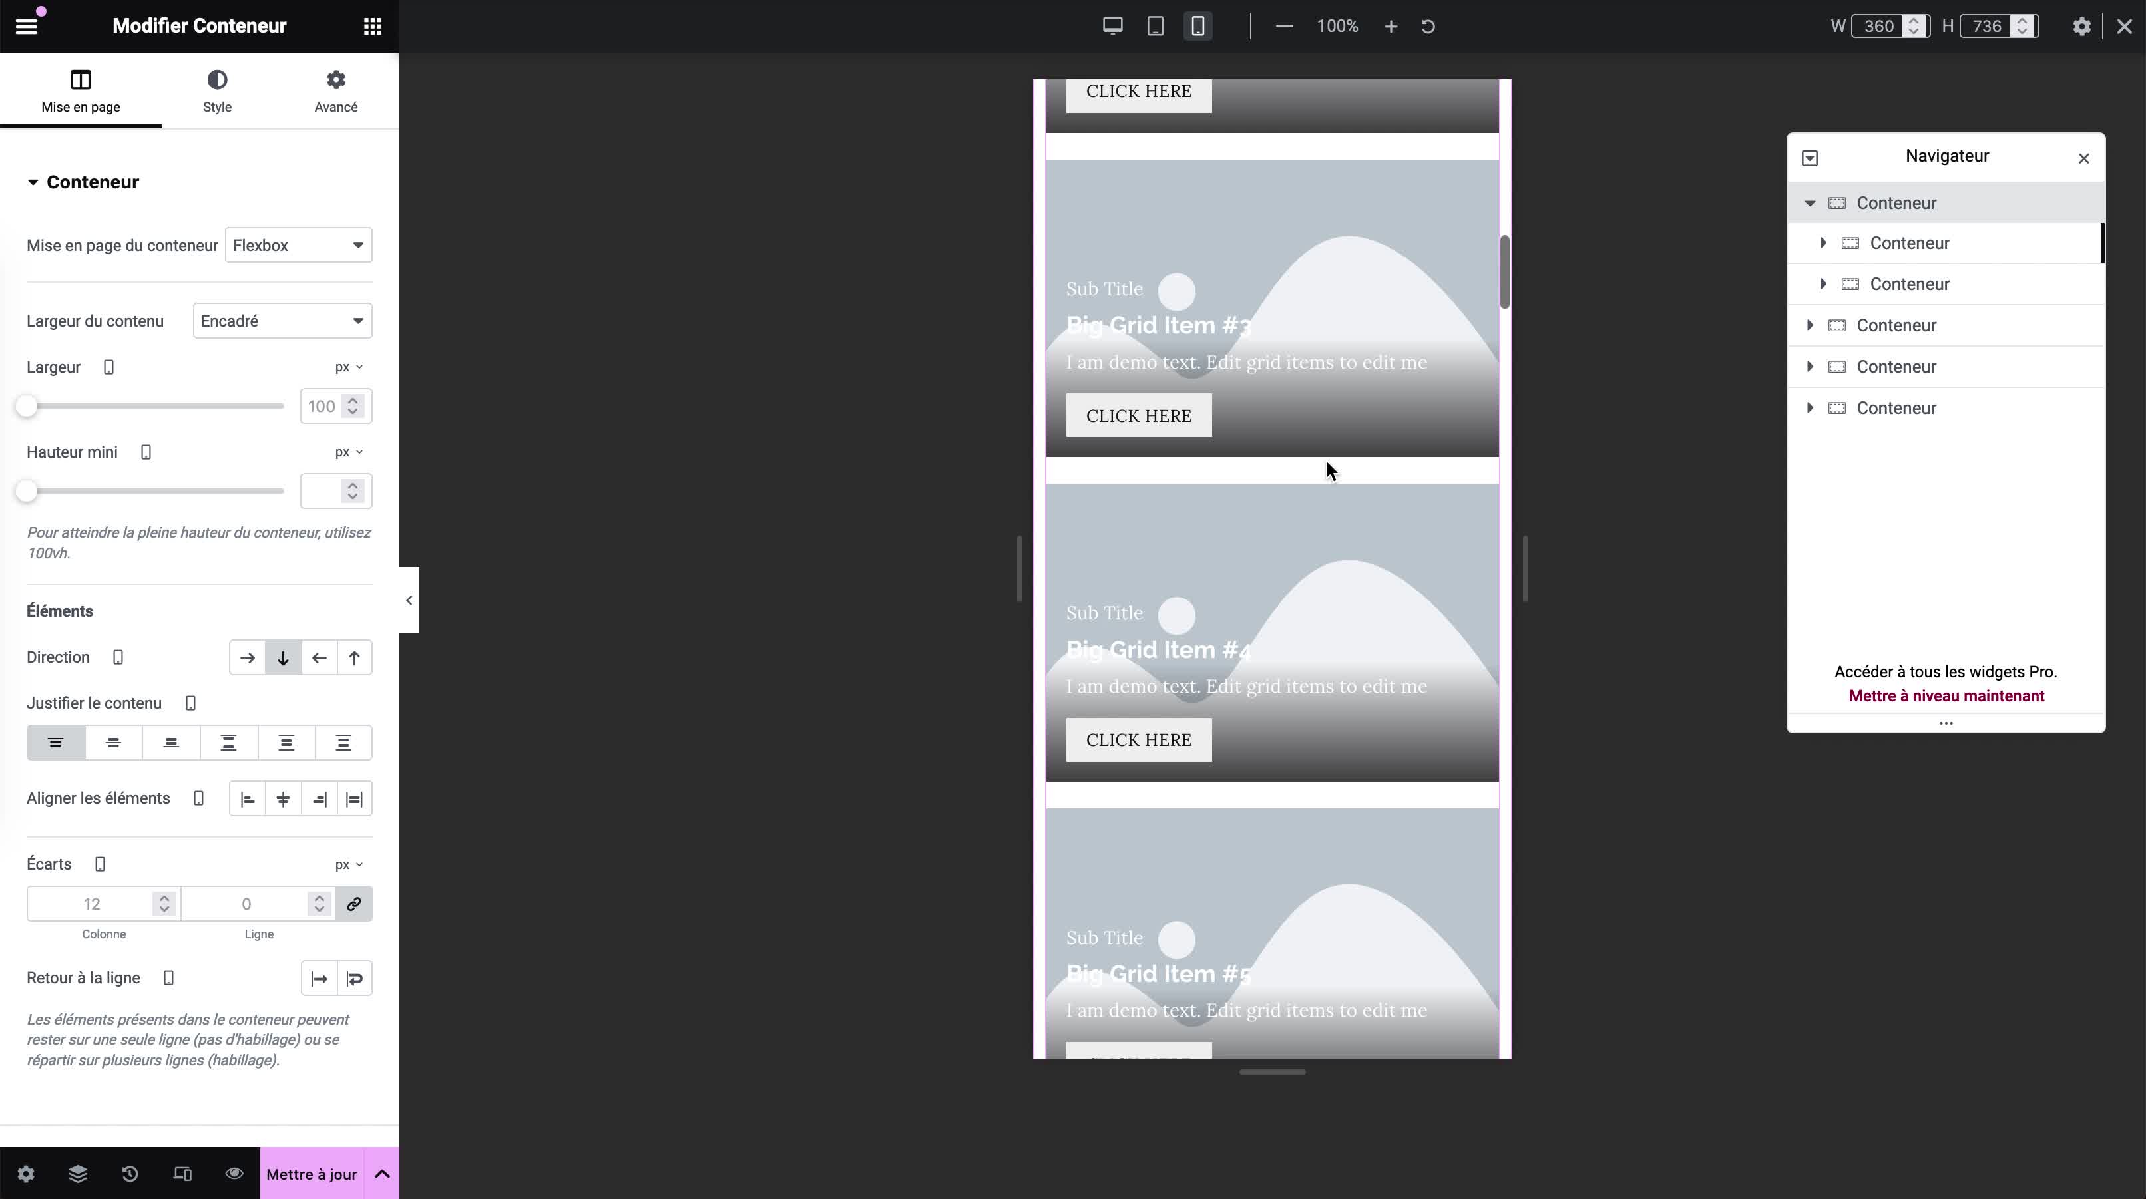The width and height of the screenshot is (2146, 1199).
Task: Click Mettre à niveau maintenant link
Action: pyautogui.click(x=1946, y=696)
